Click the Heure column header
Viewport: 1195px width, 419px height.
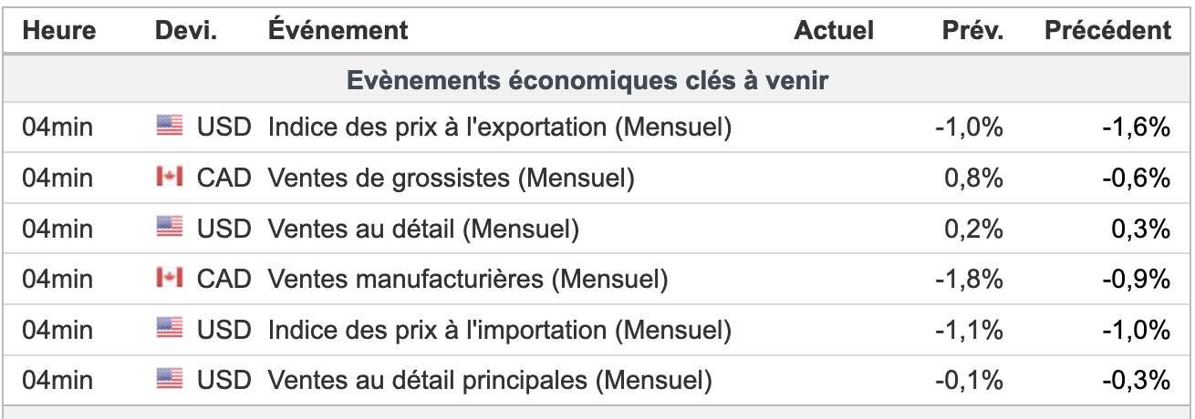pyautogui.click(x=59, y=30)
